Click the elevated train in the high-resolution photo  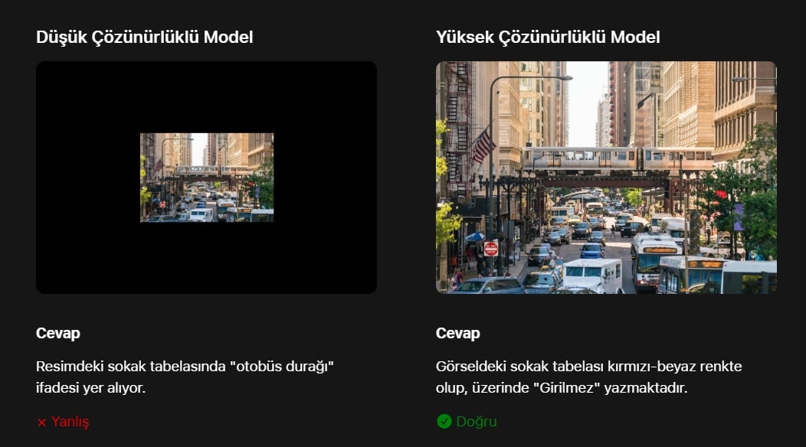[617, 158]
